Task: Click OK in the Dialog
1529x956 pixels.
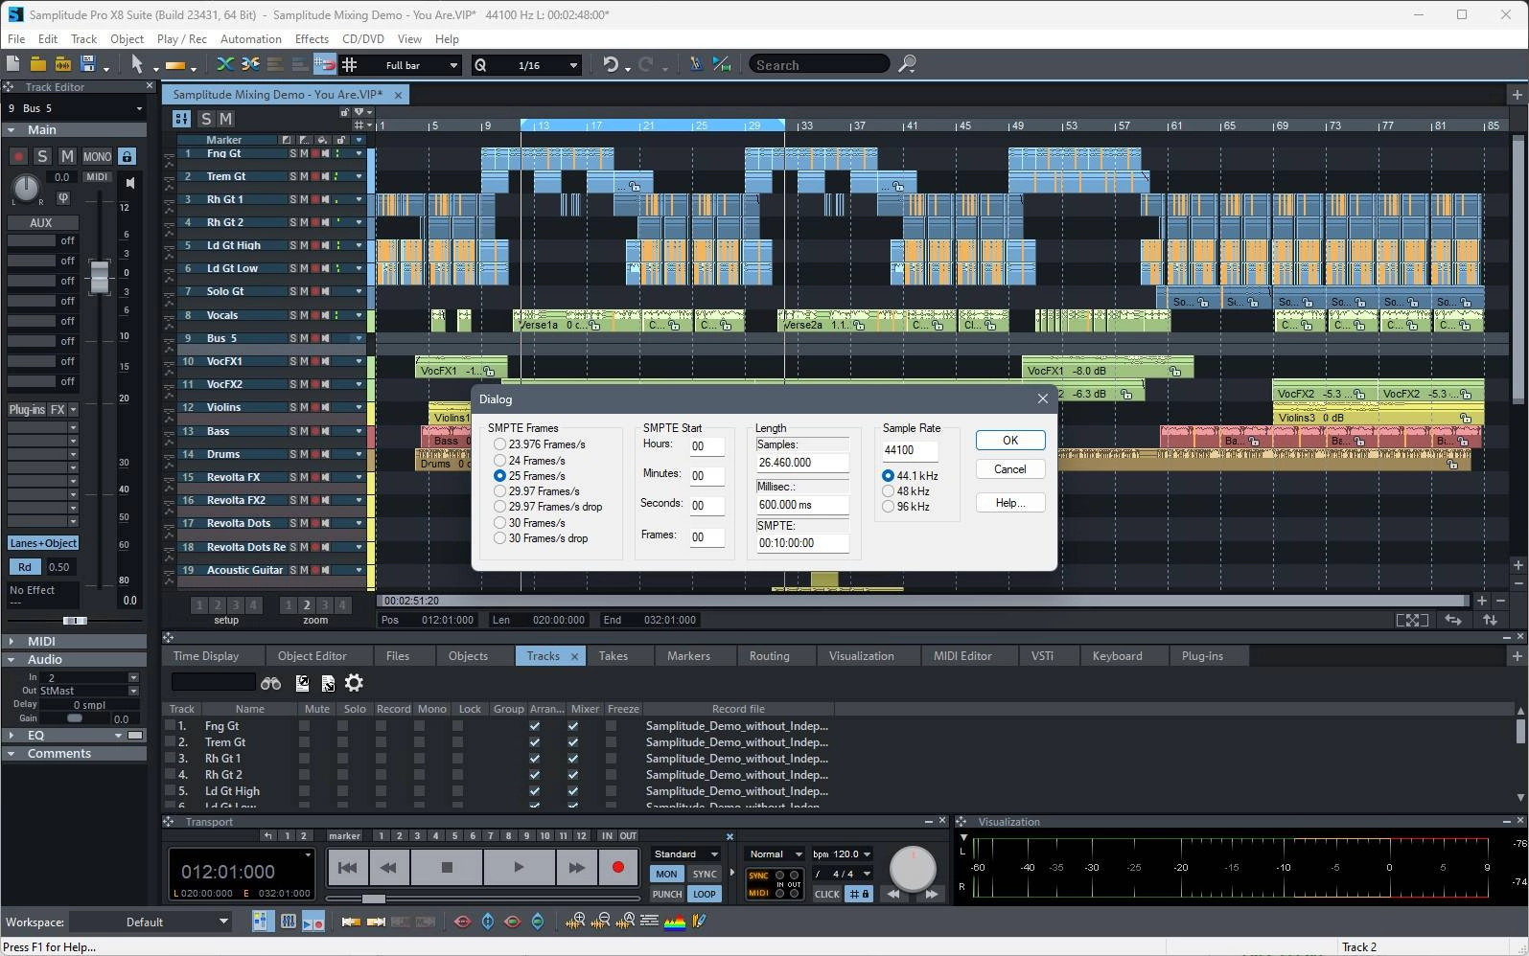Action: [1010, 441]
